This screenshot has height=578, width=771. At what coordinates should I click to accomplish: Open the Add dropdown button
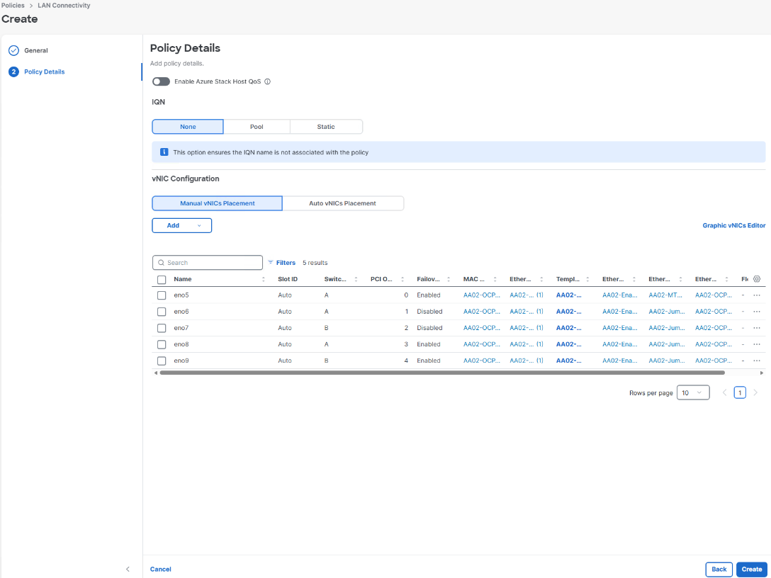click(x=182, y=225)
